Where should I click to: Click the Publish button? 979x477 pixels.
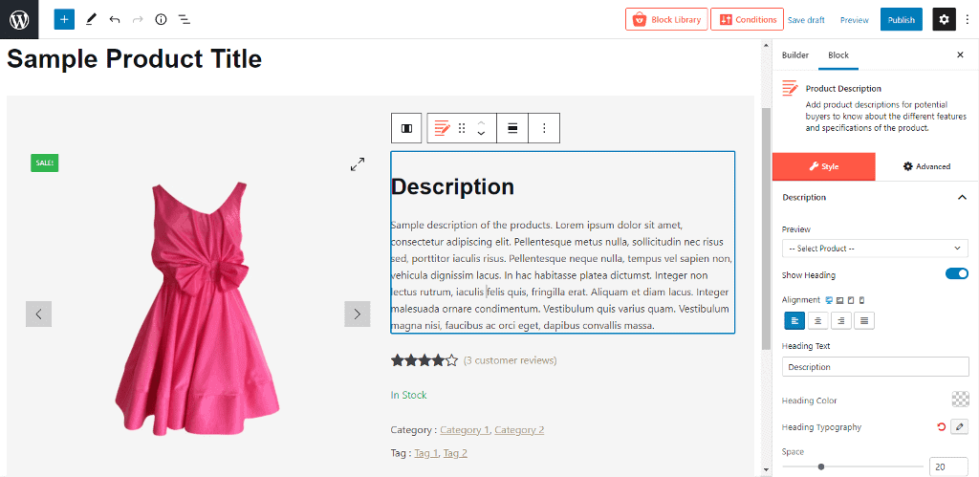(x=901, y=19)
